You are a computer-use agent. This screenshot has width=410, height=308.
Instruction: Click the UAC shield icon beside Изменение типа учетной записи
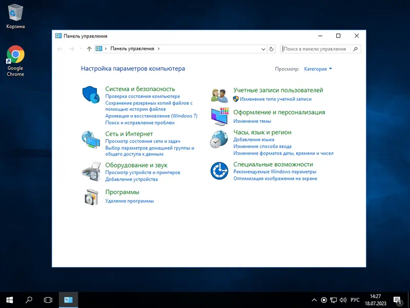pyautogui.click(x=236, y=99)
